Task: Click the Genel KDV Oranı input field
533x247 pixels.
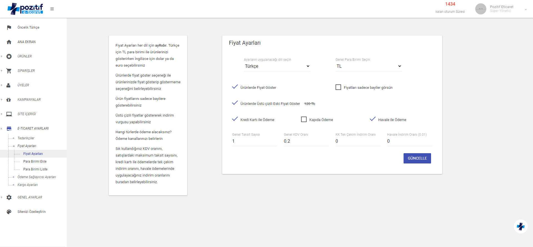Action: tap(306, 141)
